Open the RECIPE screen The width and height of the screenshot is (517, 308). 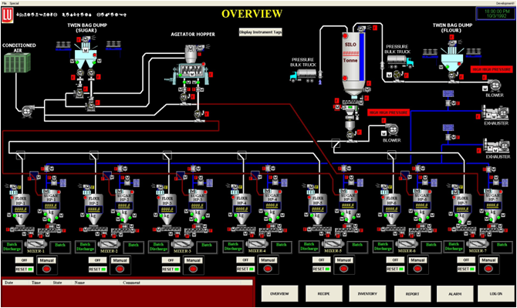[323, 293]
